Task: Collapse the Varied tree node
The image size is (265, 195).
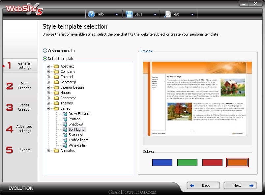Action: pyautogui.click(x=48, y=109)
